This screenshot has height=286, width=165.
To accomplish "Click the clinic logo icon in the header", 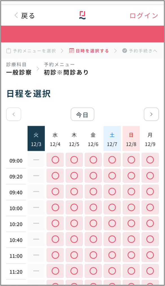I will [82, 15].
